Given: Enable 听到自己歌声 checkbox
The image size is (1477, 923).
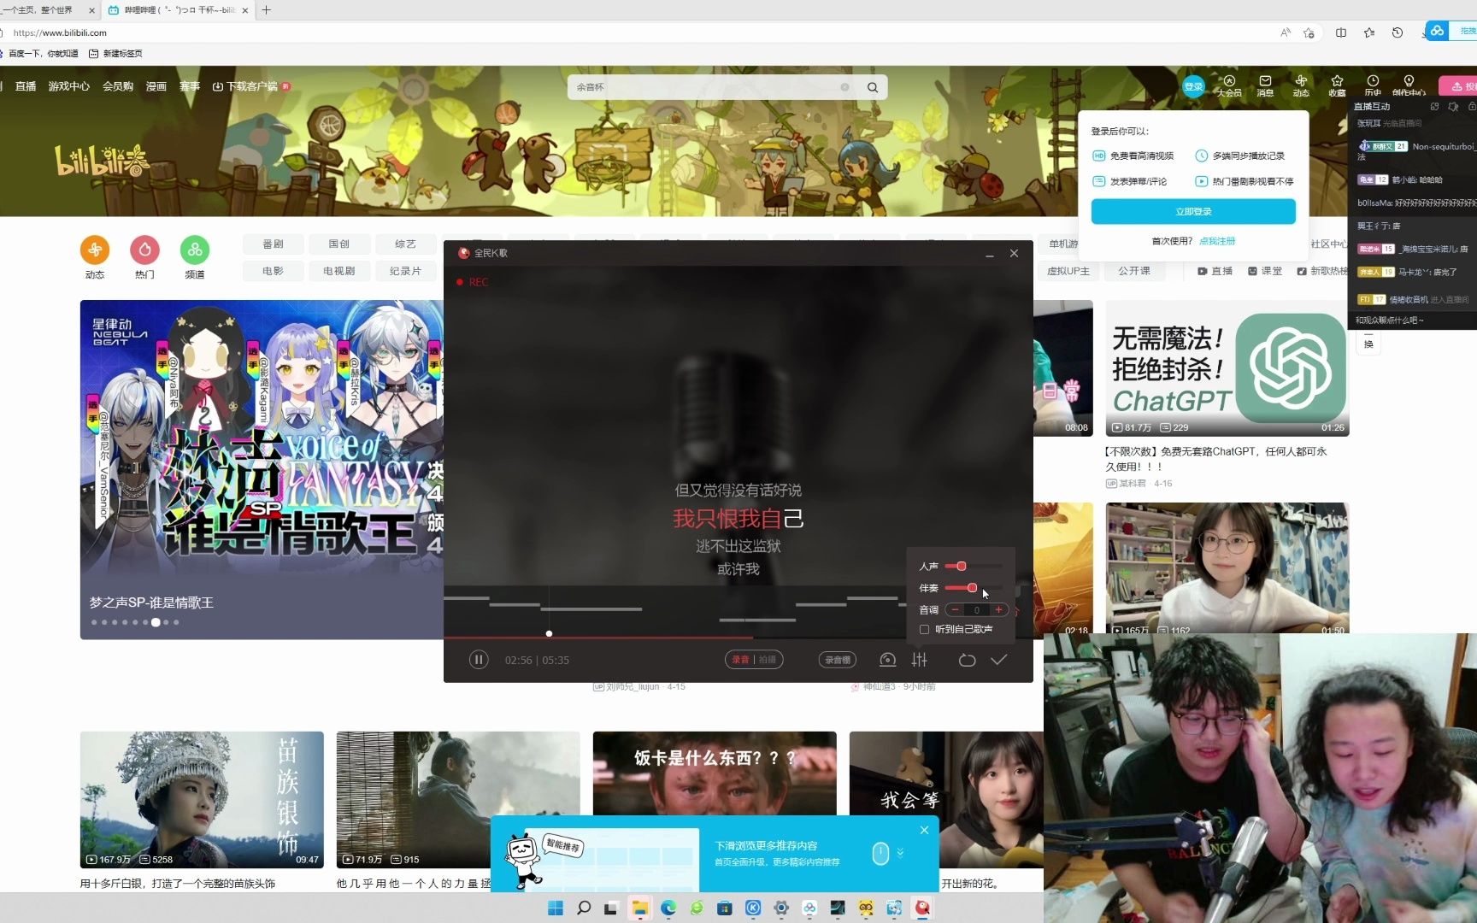Looking at the screenshot, I should coord(924,629).
